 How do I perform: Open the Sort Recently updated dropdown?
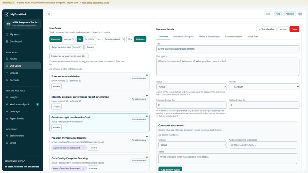point(114,39)
